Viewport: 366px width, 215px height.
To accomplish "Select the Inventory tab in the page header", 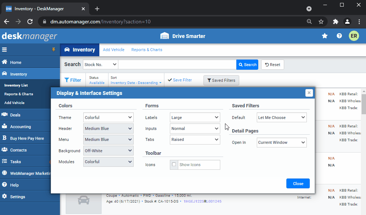I will coord(80,50).
